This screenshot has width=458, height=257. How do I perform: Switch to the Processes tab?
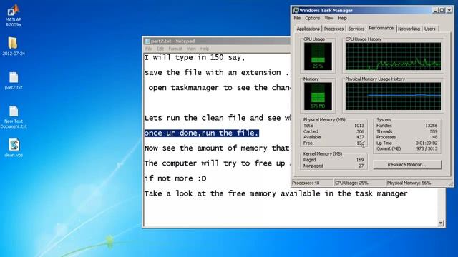333,29
